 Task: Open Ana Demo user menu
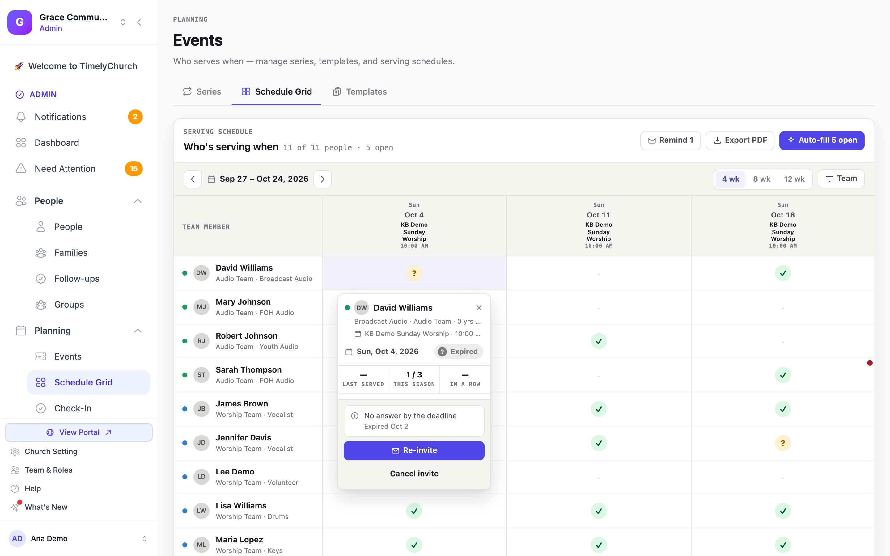(79, 538)
